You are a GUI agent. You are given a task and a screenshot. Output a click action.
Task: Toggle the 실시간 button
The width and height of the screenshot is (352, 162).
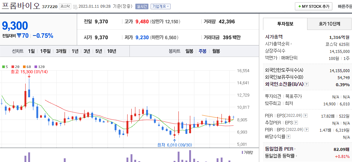tap(142, 7)
